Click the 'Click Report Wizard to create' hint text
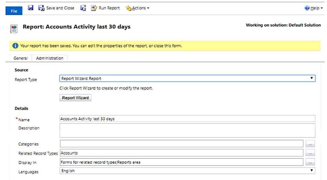This screenshot has width=327, height=180. click(x=106, y=88)
